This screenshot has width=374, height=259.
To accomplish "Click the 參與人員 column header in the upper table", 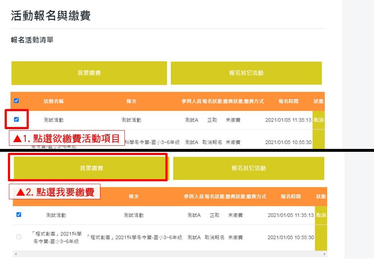I will pyautogui.click(x=191, y=101).
